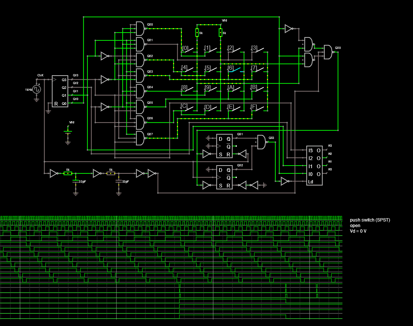Click the topmost NAND gate labeled Q20

pyautogui.click(x=140, y=29)
